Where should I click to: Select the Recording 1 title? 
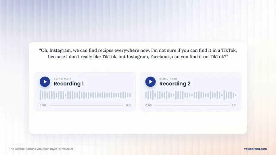click(x=69, y=84)
